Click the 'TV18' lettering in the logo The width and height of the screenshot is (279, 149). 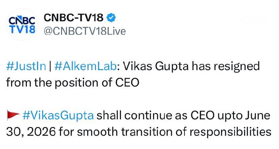tap(21, 29)
